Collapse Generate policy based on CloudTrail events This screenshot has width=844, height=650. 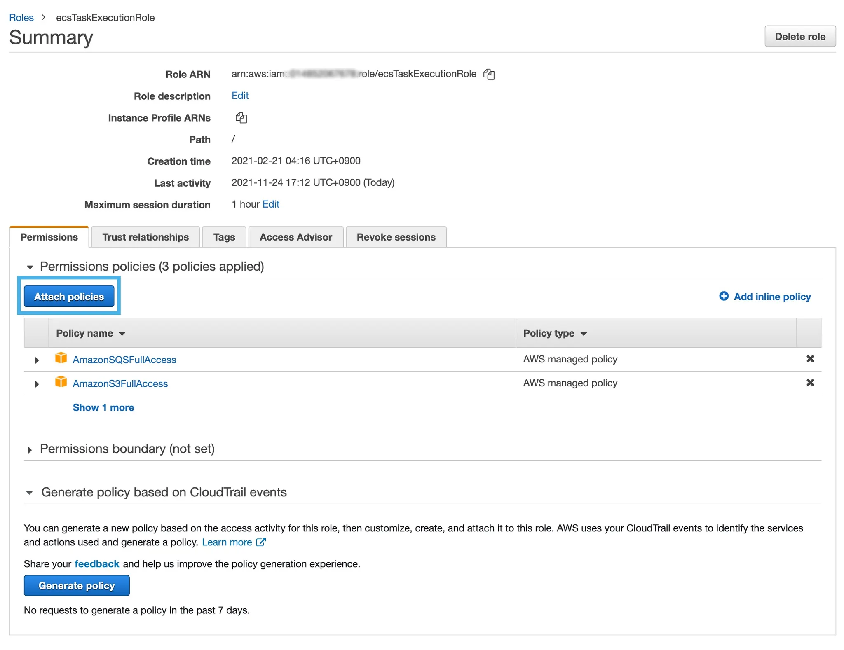(30, 493)
